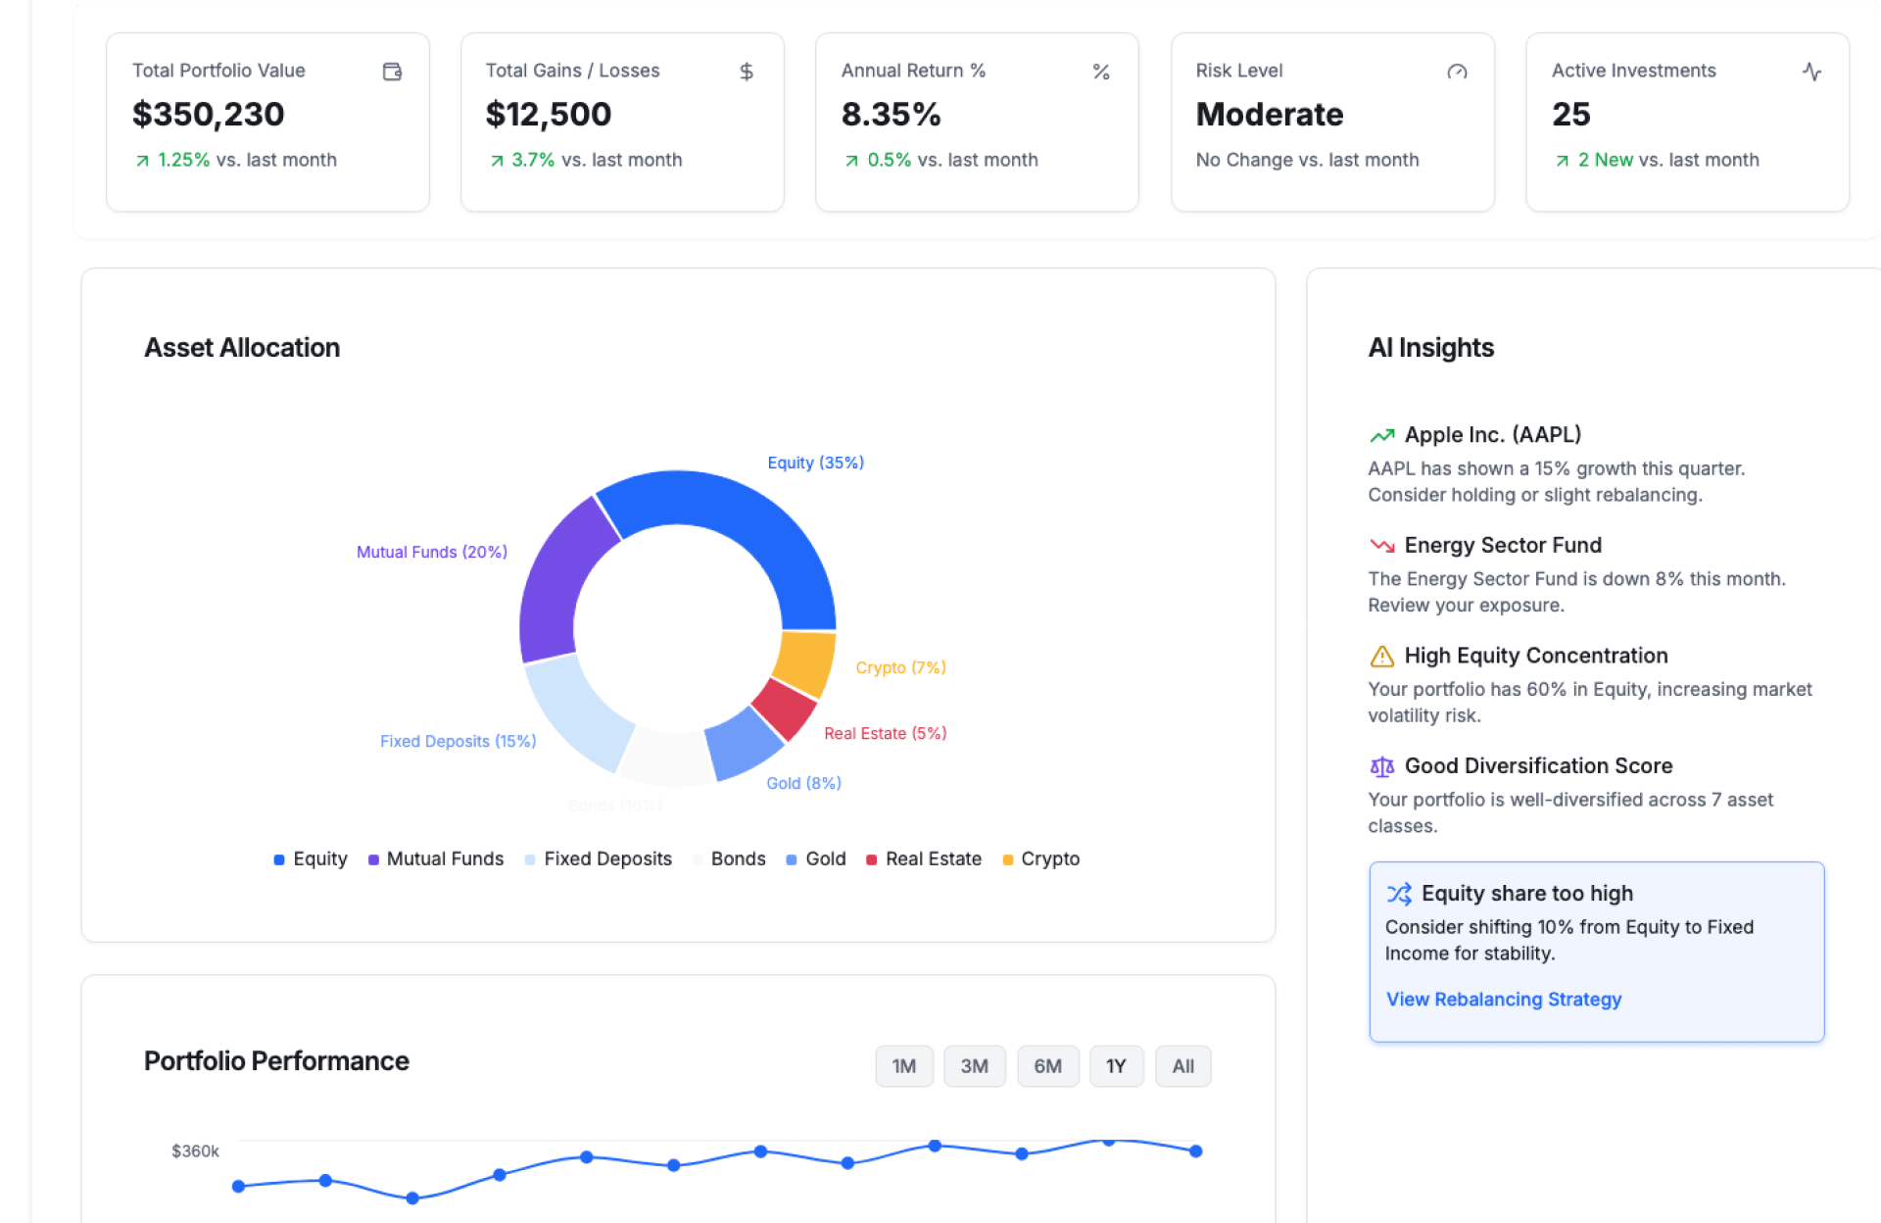Image resolution: width=1881 pixels, height=1223 pixels.
Task: Select the 1M performance range tab
Action: (903, 1066)
